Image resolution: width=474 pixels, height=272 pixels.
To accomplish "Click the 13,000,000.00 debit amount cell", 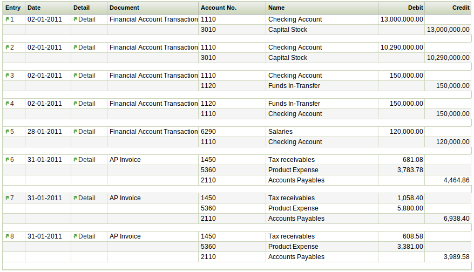I will tap(401, 19).
